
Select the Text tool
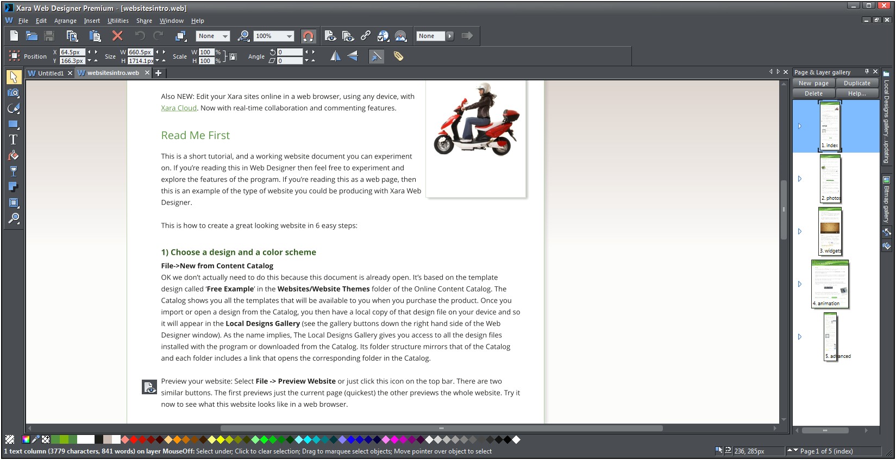pos(14,140)
